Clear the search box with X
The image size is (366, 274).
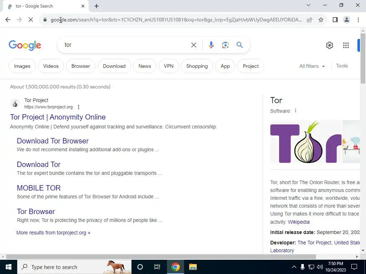click(193, 45)
